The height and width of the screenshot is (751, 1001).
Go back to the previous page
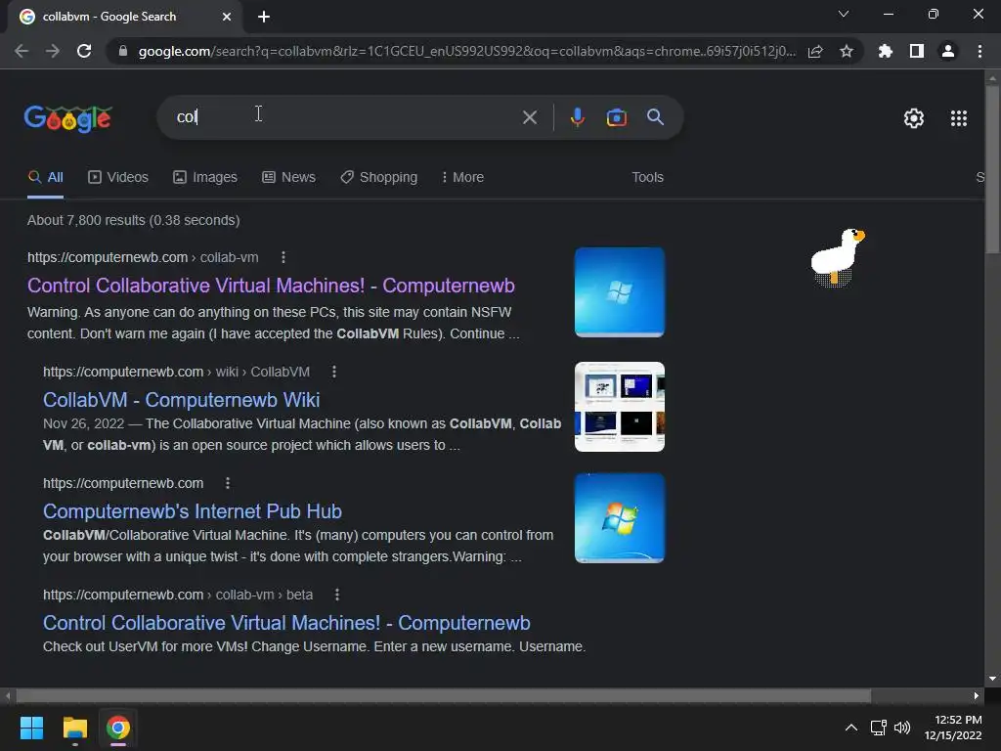22,51
